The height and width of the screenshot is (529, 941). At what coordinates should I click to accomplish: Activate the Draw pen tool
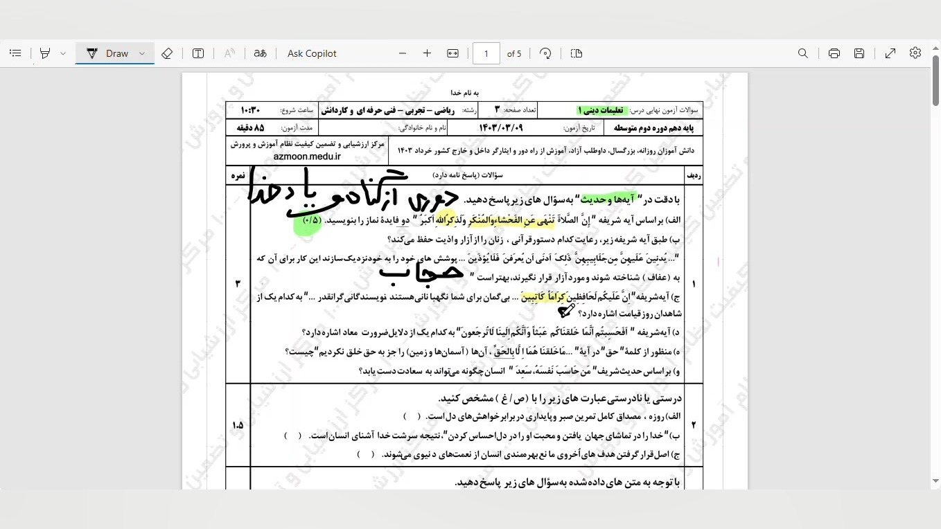(107, 53)
